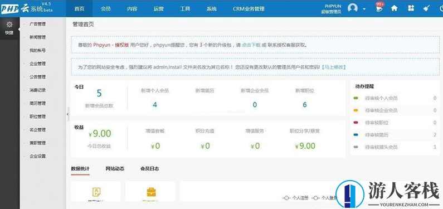Click the 增值服务 amount ¥0
The width and height of the screenshot is (443, 209).
pos(255,145)
